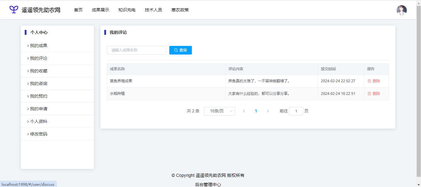Viewport: 421px width, 187px height.
Task: Open 惠农政策 navigation item
Action: point(180,10)
